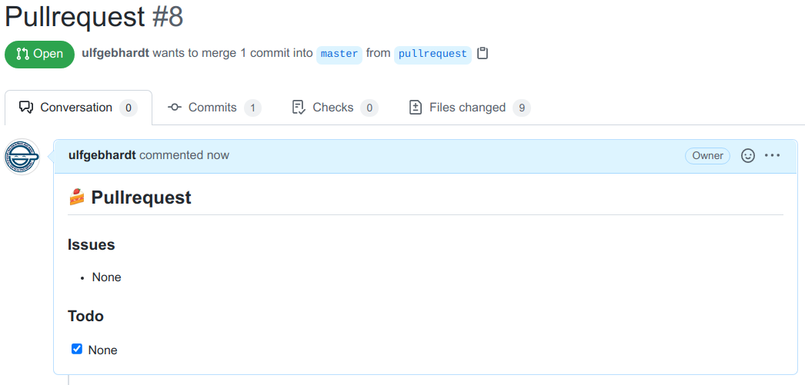This screenshot has width=805, height=385.
Task: Open the Commits tab
Action: pyautogui.click(x=212, y=108)
